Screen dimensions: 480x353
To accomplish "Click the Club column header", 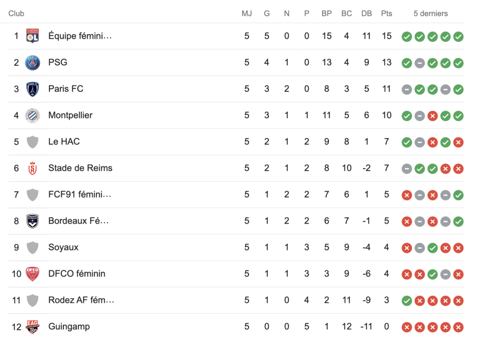I will [16, 14].
